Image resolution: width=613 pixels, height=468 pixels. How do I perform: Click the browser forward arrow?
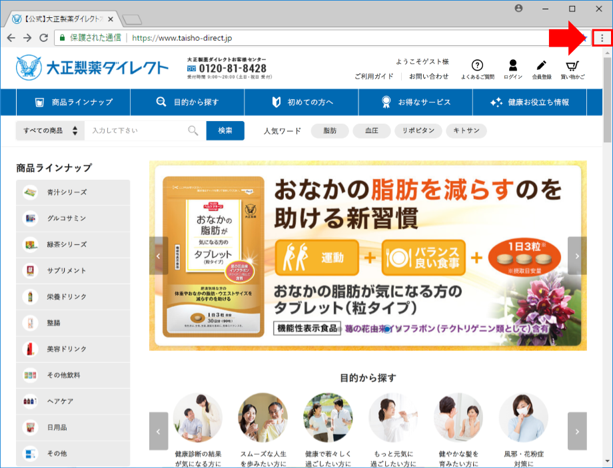pos(27,38)
